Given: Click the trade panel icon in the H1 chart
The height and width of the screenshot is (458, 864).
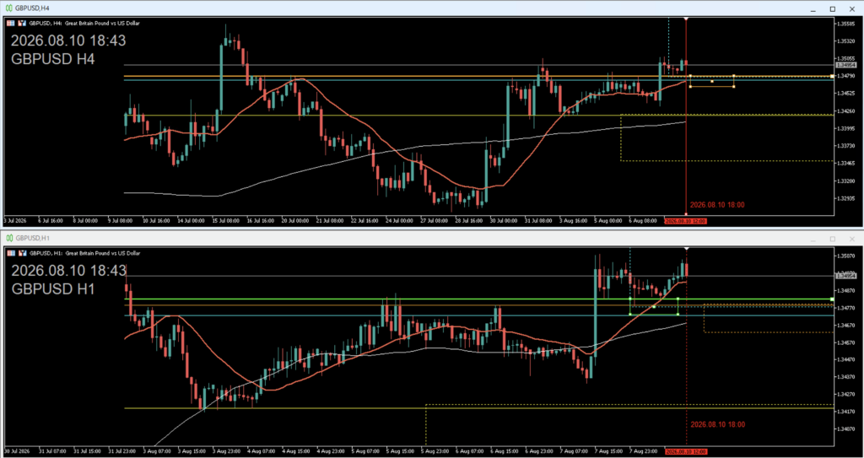Looking at the screenshot, I should pyautogui.click(x=22, y=253).
